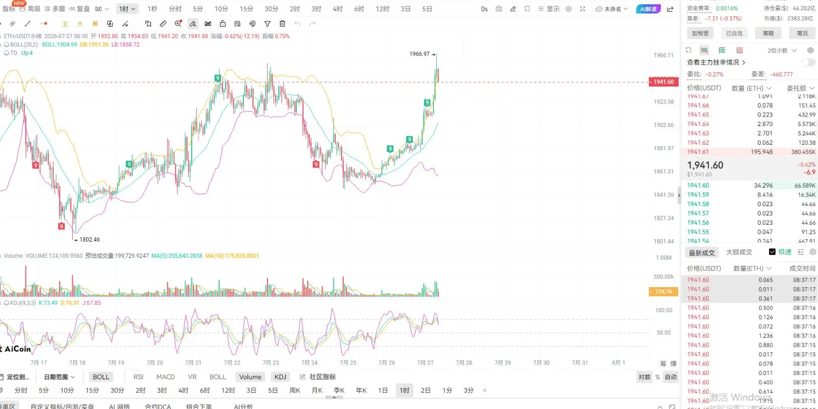Open the AI 网格 bottom tab
This screenshot has height=409, width=818.
pos(119,406)
